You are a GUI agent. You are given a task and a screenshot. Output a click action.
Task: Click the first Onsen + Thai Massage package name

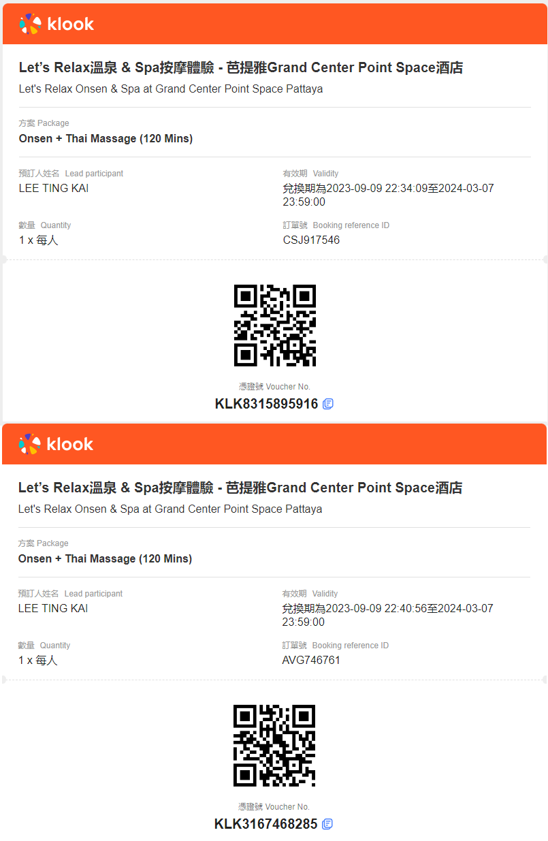point(106,138)
